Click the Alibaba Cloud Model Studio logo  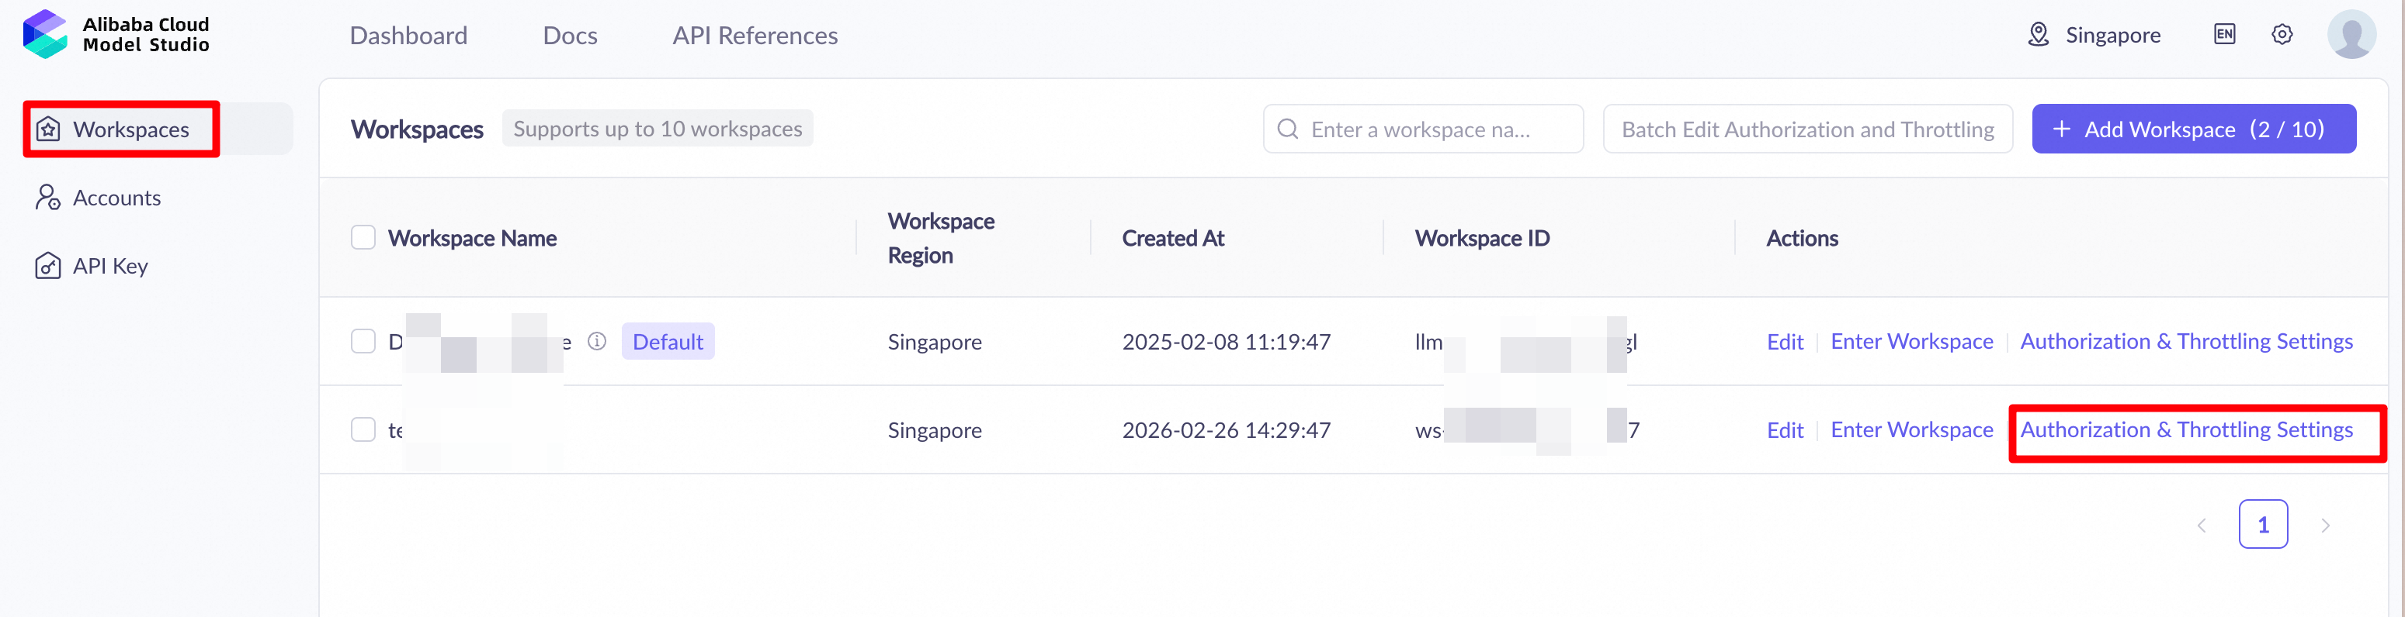click(116, 34)
